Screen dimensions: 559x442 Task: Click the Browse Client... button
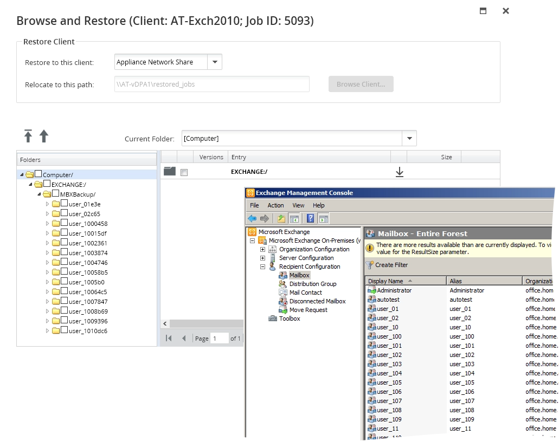pyautogui.click(x=361, y=84)
